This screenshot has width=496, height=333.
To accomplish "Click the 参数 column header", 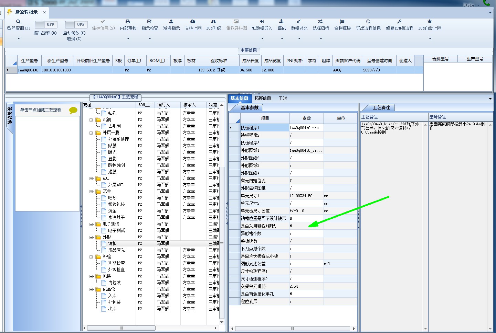I will click(306, 118).
